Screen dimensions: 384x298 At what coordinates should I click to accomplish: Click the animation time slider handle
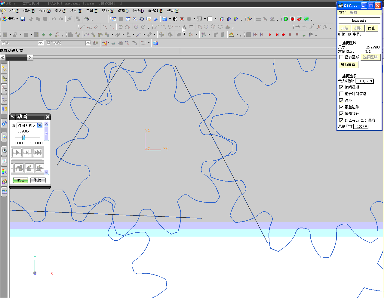tap(23, 137)
